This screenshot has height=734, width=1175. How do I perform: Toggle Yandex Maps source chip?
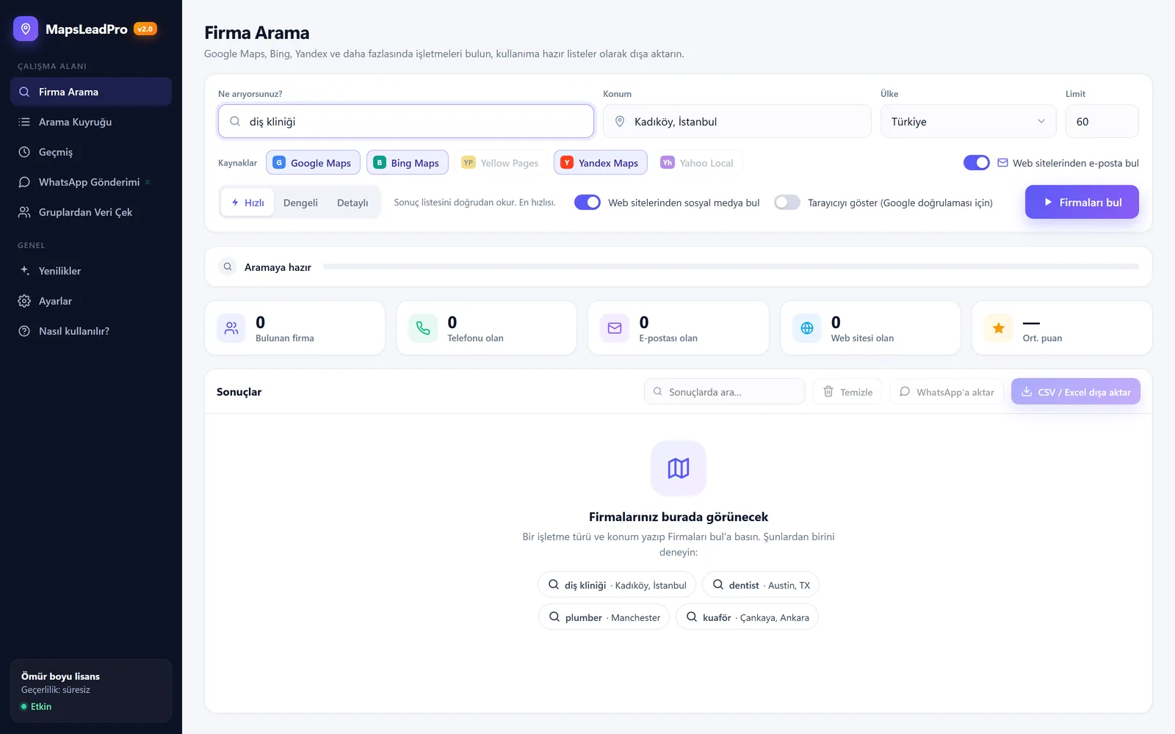click(601, 162)
